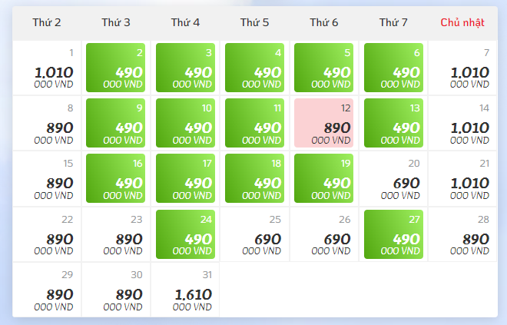Select day 8 fare of 890,000 VND

click(47, 123)
